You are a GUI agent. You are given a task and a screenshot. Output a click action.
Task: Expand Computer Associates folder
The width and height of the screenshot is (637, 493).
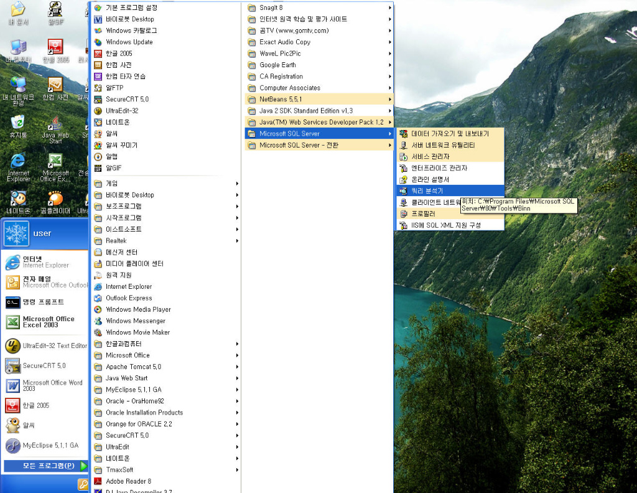(x=319, y=88)
